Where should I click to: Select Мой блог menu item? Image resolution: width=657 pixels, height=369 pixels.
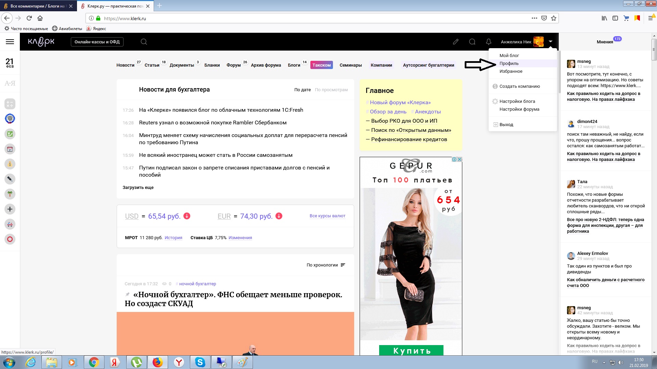pyautogui.click(x=509, y=55)
